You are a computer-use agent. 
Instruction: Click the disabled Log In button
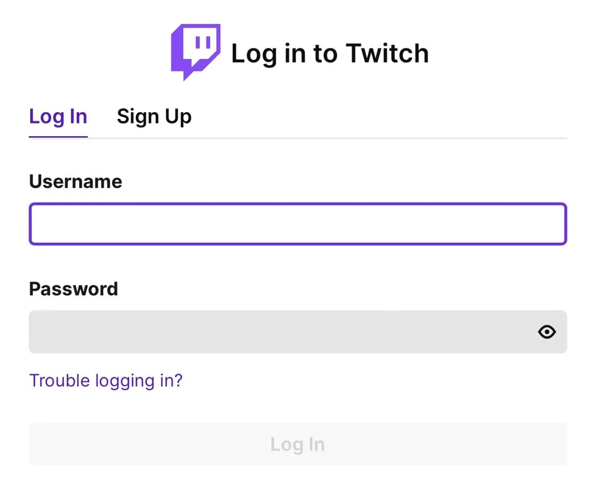click(298, 444)
